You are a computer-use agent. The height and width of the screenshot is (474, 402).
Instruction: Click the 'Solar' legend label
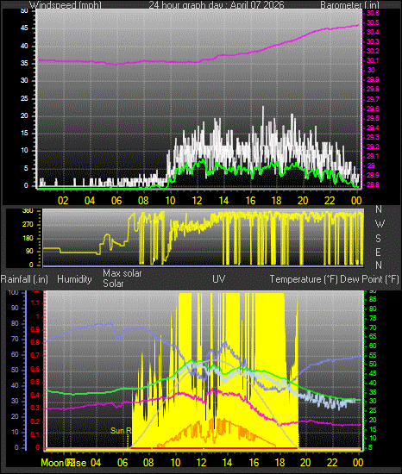click(x=113, y=284)
